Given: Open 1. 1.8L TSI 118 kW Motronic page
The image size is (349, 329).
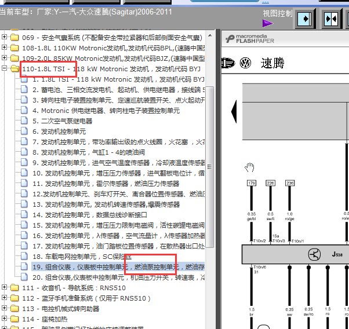Looking at the screenshot, I should (118, 79).
